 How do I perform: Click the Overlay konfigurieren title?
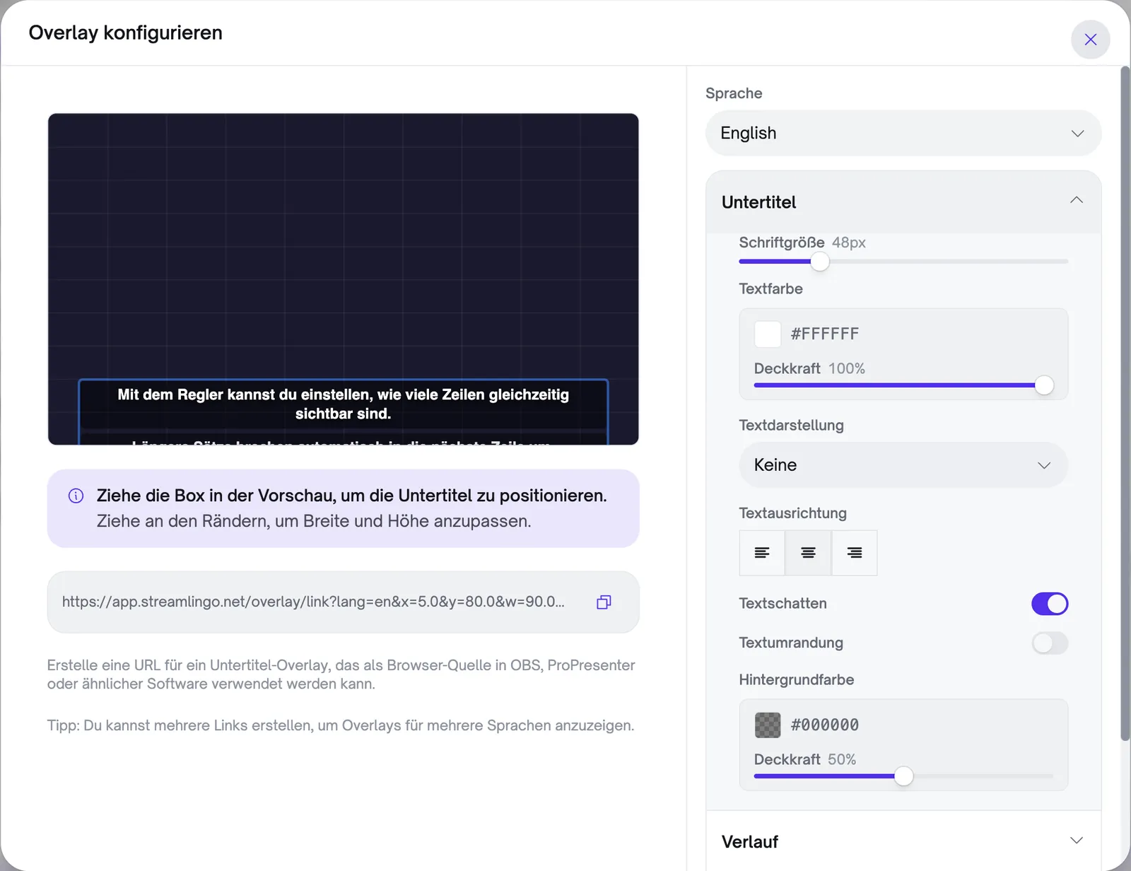tap(125, 33)
